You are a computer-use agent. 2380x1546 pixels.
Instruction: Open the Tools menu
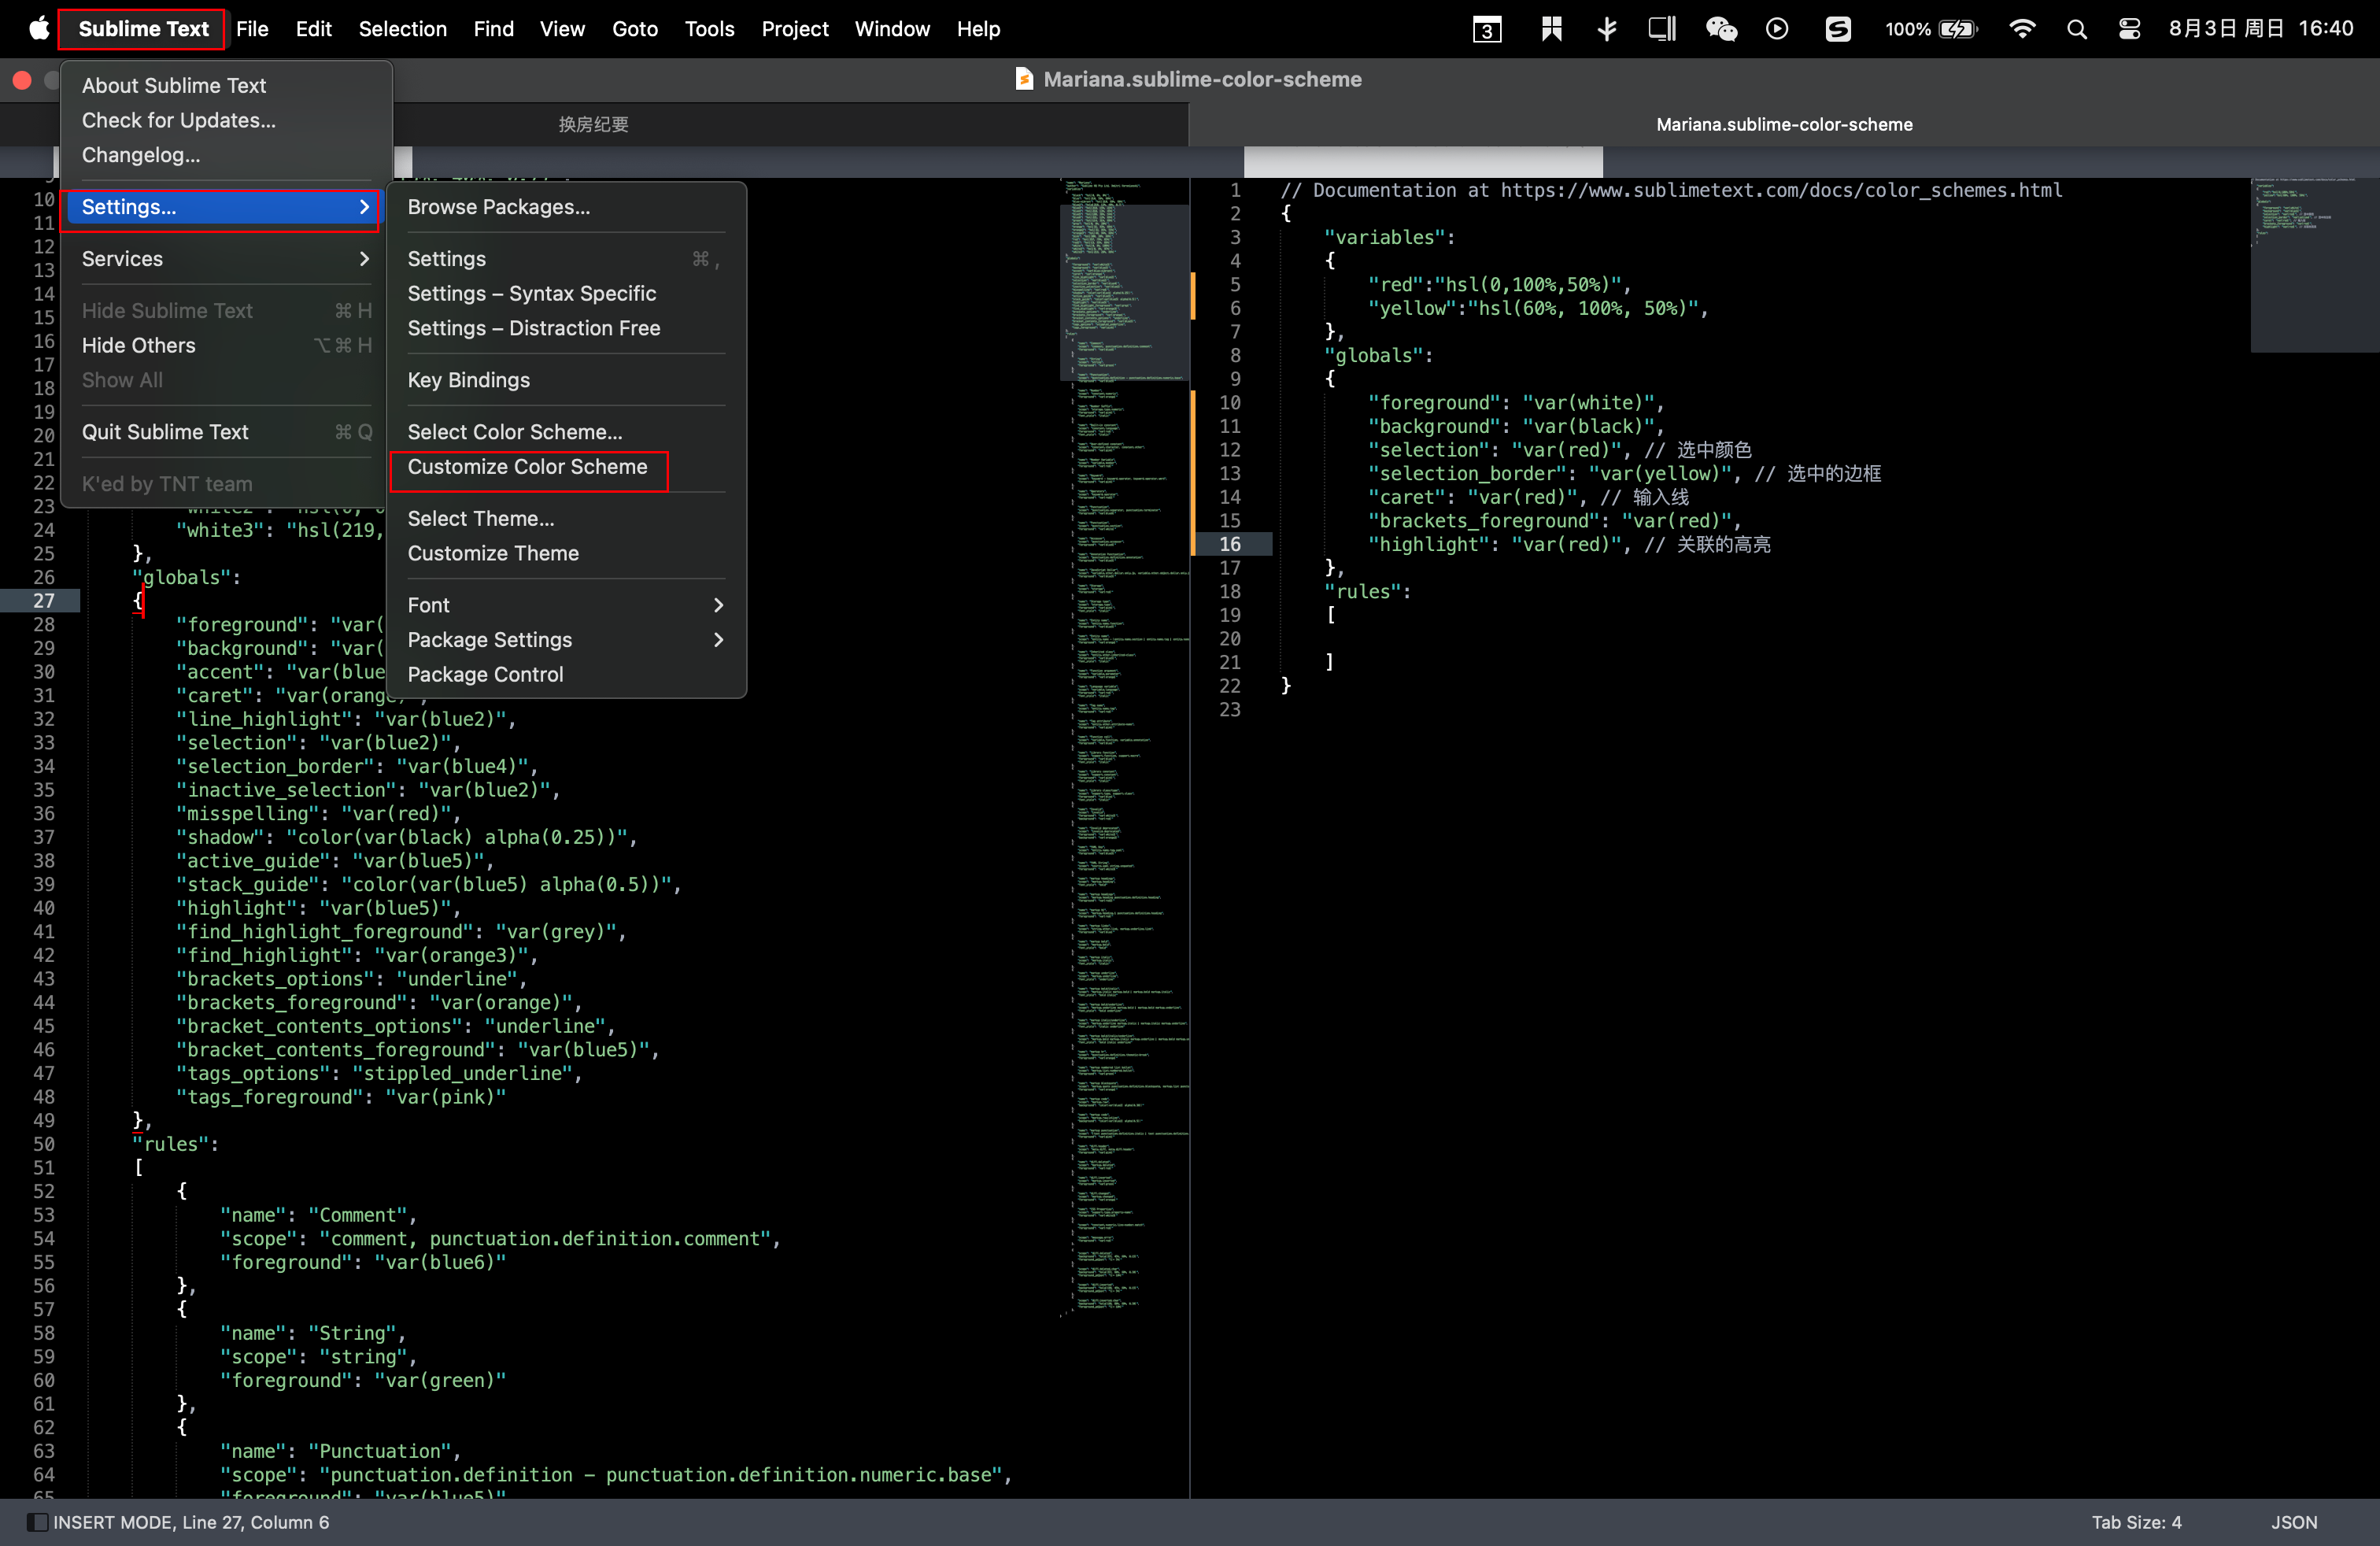pyautogui.click(x=709, y=29)
